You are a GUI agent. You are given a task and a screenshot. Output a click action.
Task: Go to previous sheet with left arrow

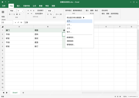coord(4,93)
